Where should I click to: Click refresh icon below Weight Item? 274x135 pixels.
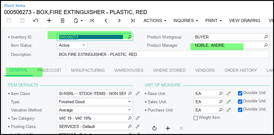pos(154,128)
